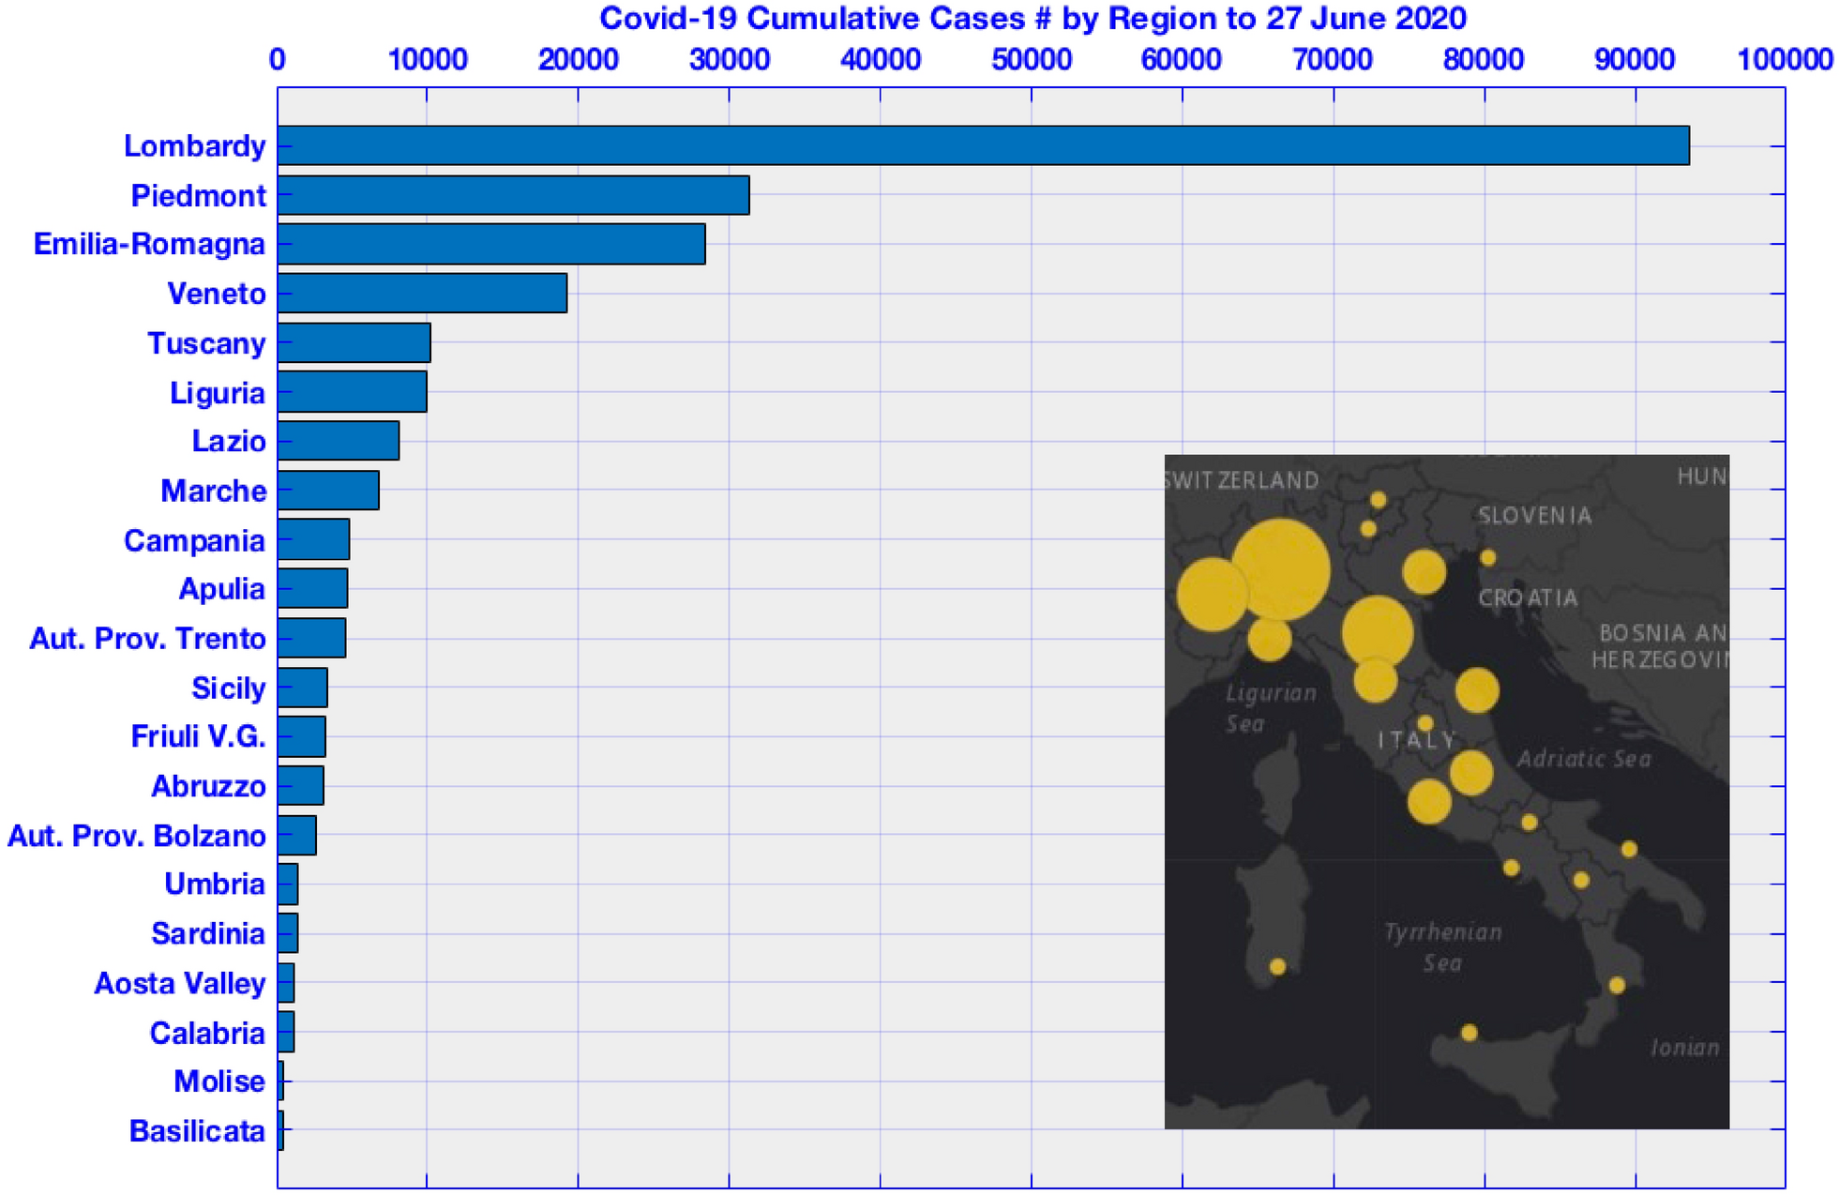
Task: Click the 20000 axis tick label
Action: coord(579,60)
